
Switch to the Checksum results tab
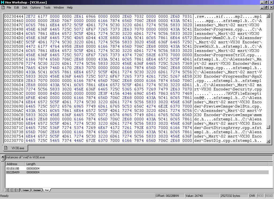coord(37,190)
